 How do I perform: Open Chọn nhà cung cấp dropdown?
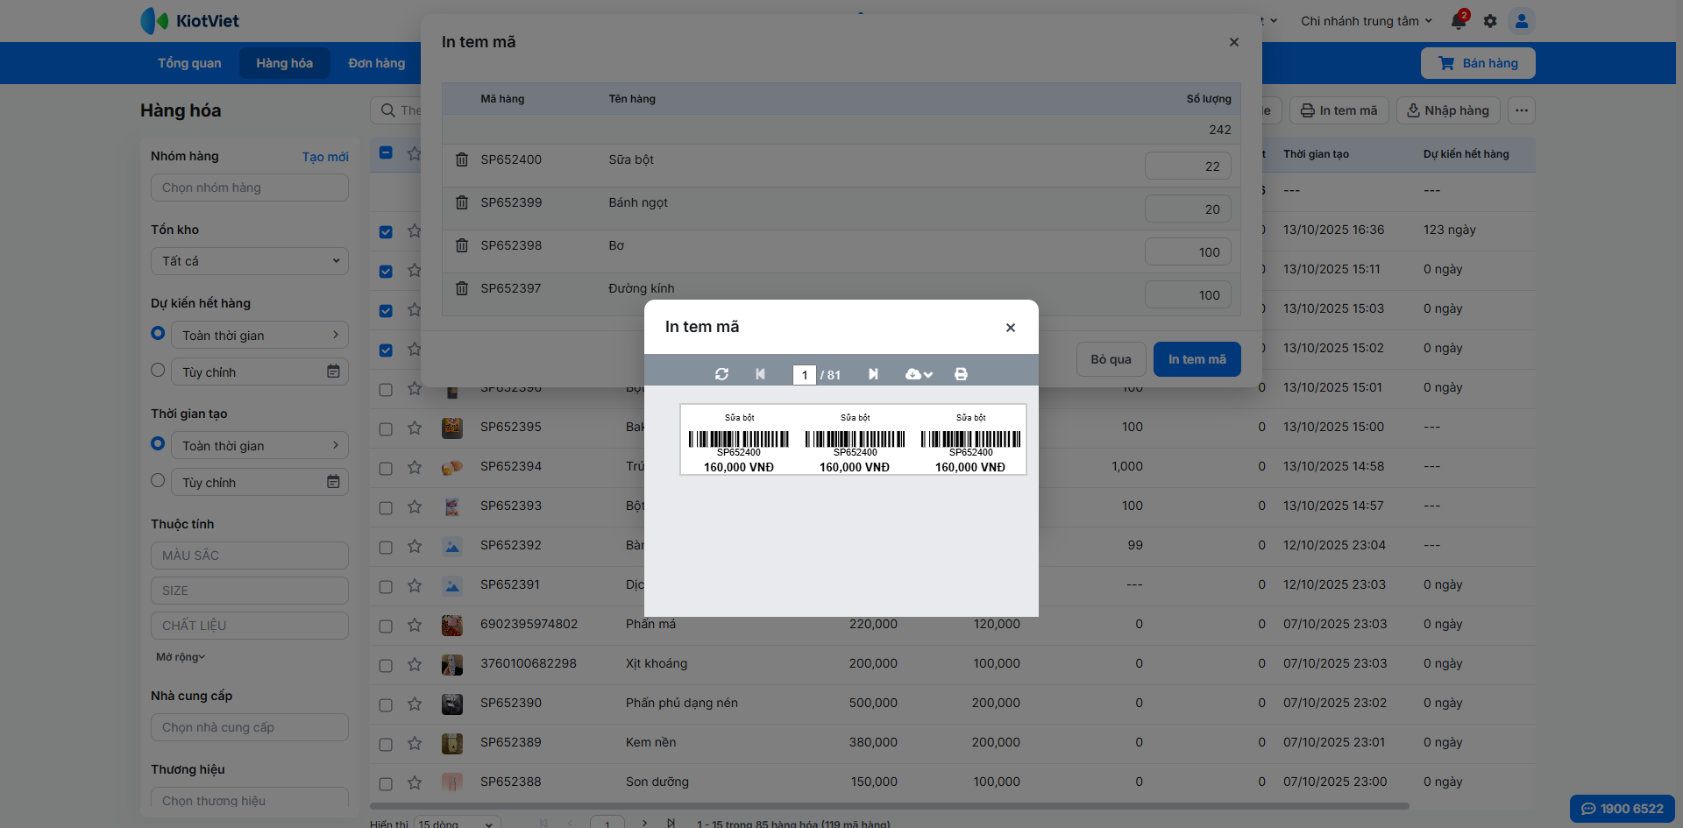250,727
